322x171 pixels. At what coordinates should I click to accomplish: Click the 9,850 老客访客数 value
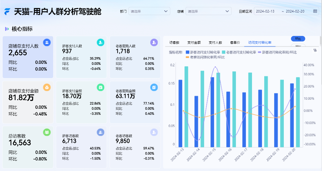(x=123, y=141)
